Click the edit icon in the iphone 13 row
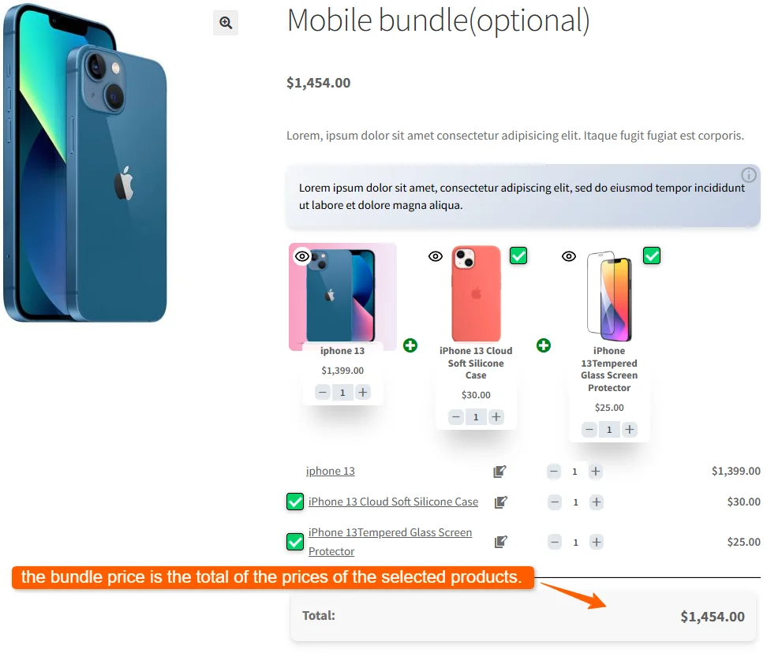Screen dimensions: 767x664 coord(499,472)
